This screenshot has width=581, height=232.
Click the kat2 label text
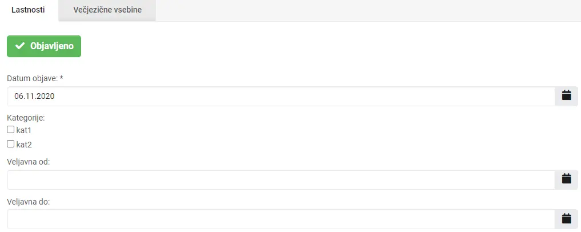tap(24, 145)
